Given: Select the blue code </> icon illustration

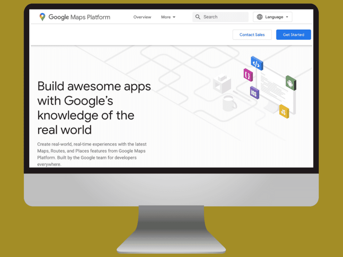Looking at the screenshot, I should (x=256, y=64).
